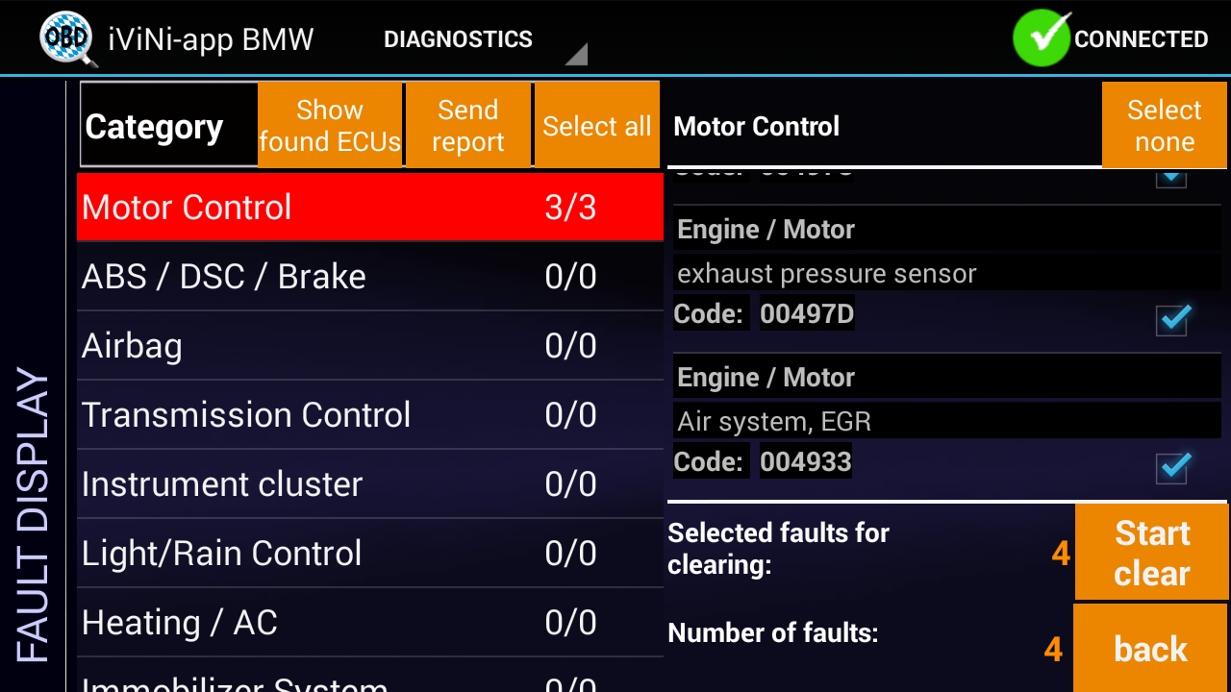
Task: Tap the back button
Action: coord(1150,649)
